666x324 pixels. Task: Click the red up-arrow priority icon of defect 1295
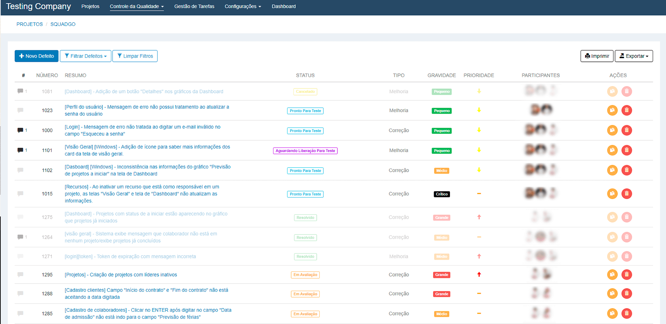coord(479,275)
